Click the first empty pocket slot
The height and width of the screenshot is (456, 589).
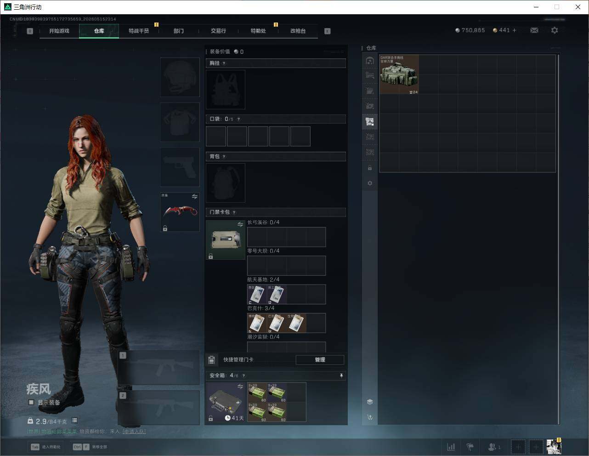[216, 137]
